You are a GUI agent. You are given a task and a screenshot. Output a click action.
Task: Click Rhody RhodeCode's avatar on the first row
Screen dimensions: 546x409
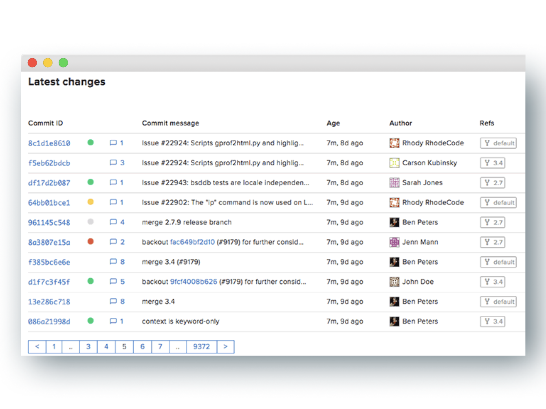394,143
